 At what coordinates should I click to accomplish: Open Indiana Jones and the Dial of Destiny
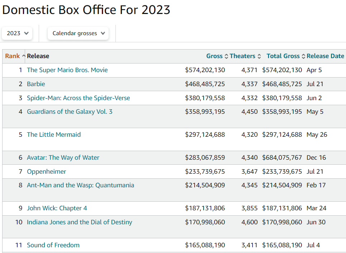(x=80, y=222)
